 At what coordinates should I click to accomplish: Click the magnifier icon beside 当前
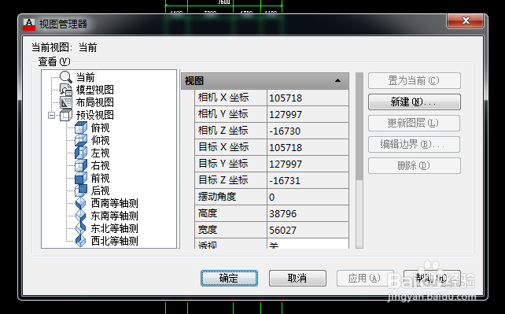click(66, 77)
